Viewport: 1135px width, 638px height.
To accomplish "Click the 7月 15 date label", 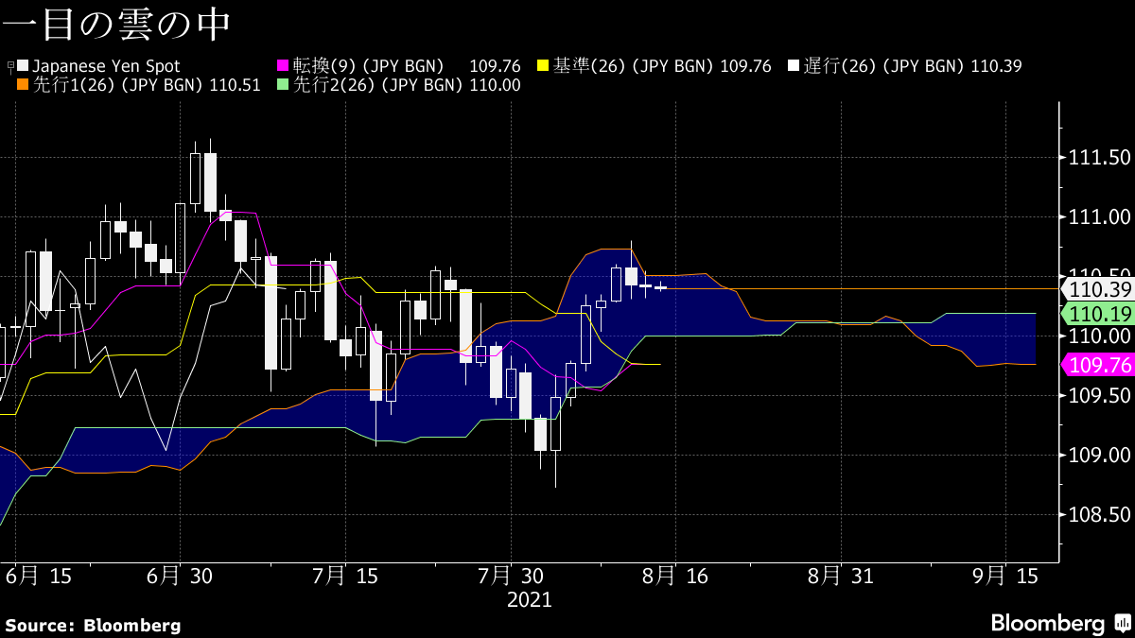I will [x=345, y=576].
